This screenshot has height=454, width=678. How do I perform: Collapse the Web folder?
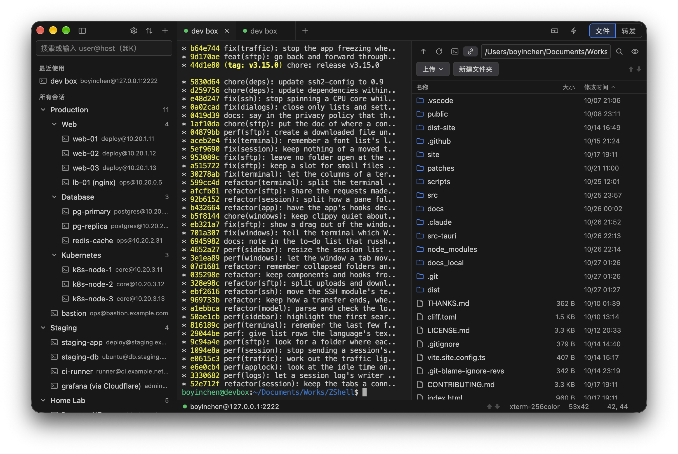54,124
